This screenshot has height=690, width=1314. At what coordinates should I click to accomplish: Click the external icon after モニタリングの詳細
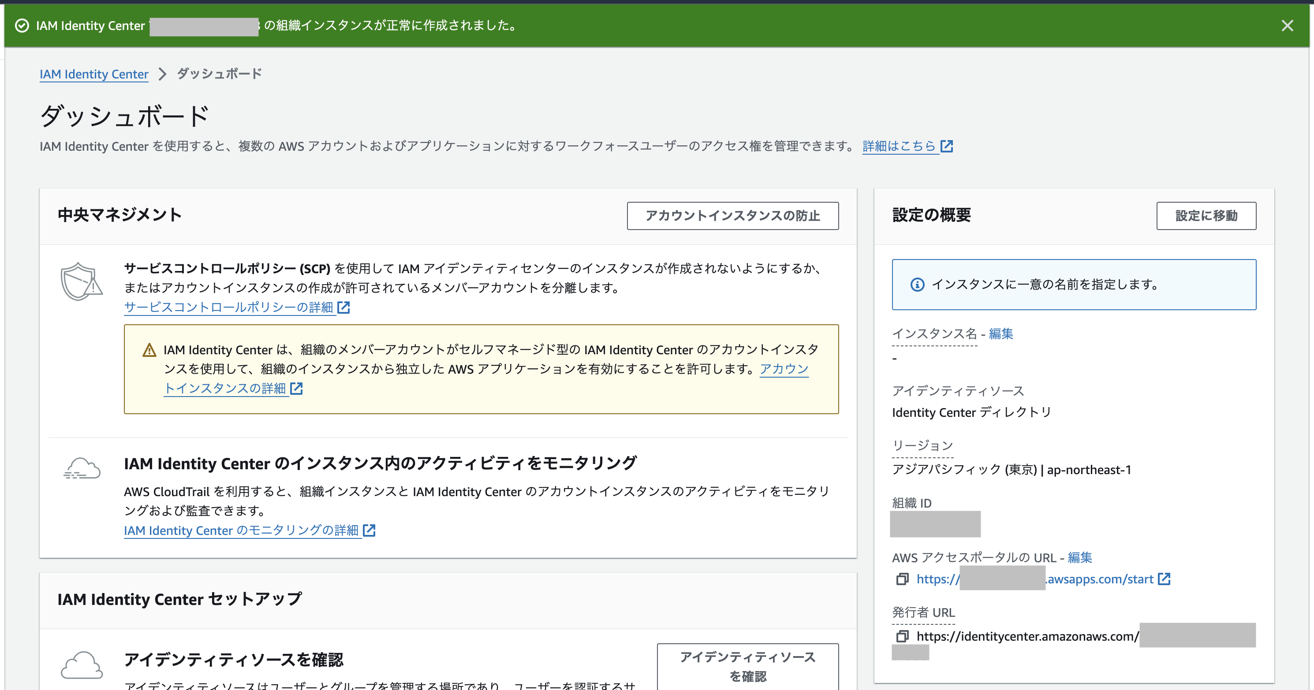click(x=369, y=530)
